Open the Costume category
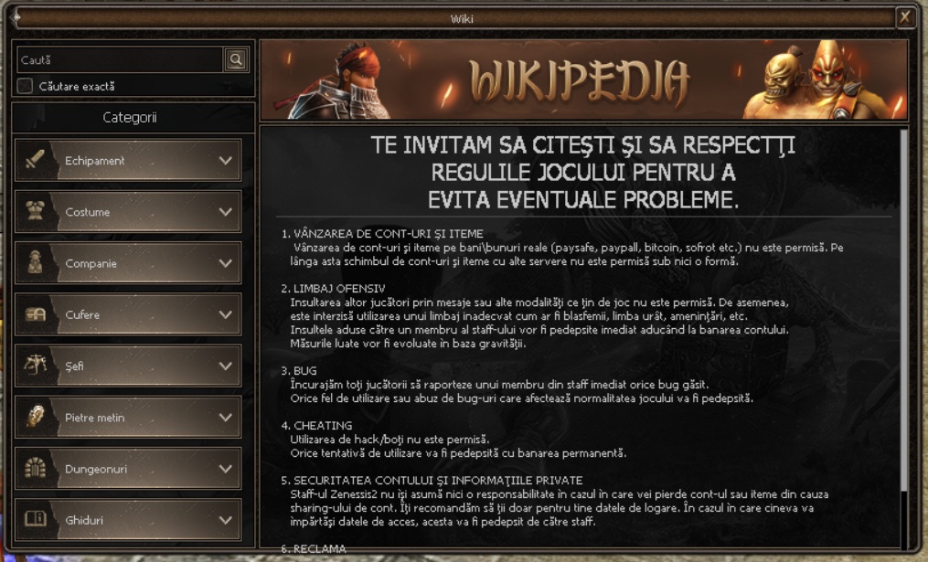928x562 pixels. [128, 211]
